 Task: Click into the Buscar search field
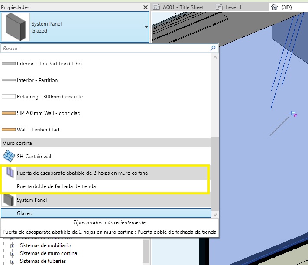(x=104, y=49)
